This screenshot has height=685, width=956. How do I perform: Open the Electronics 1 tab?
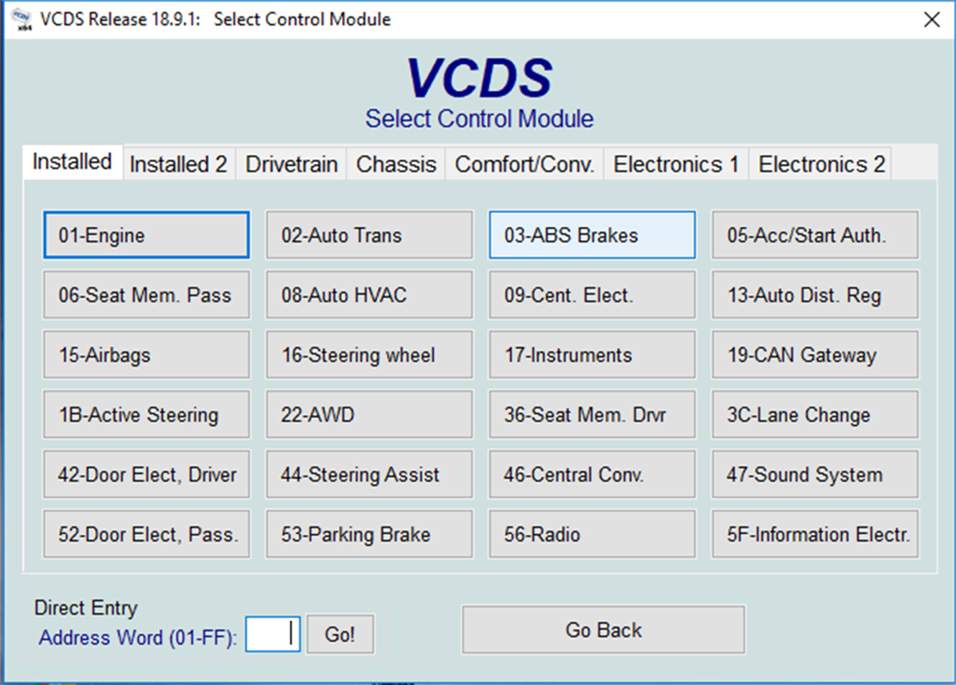(x=676, y=164)
